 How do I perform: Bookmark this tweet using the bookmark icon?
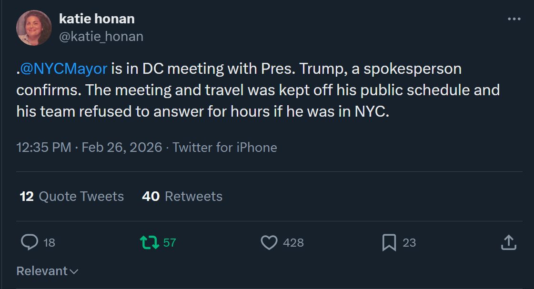point(389,242)
